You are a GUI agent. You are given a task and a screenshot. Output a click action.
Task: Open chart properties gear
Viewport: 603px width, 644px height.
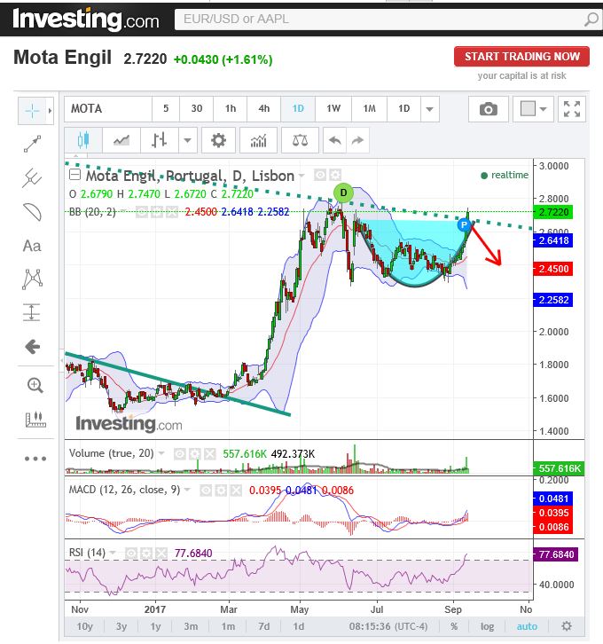click(218, 140)
